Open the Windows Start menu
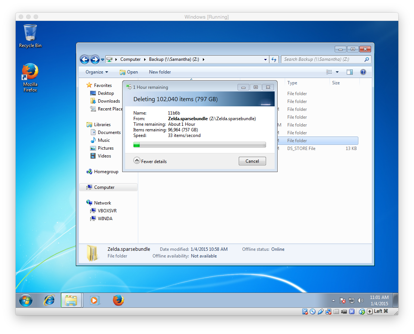 (x=26, y=300)
